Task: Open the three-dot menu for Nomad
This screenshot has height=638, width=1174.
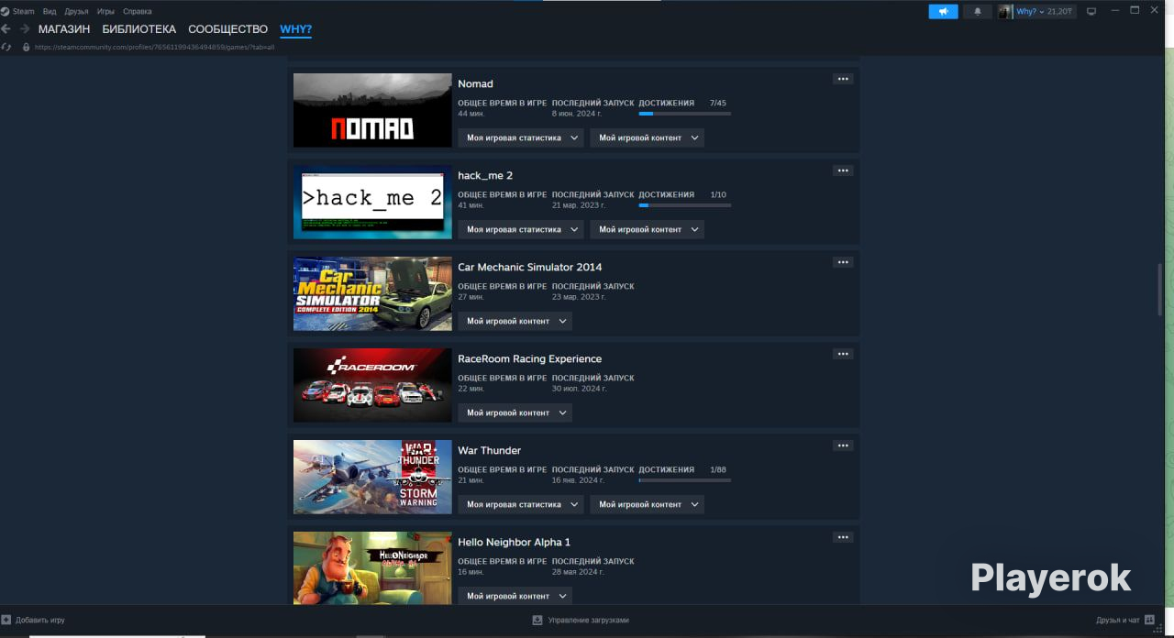Action: click(843, 79)
